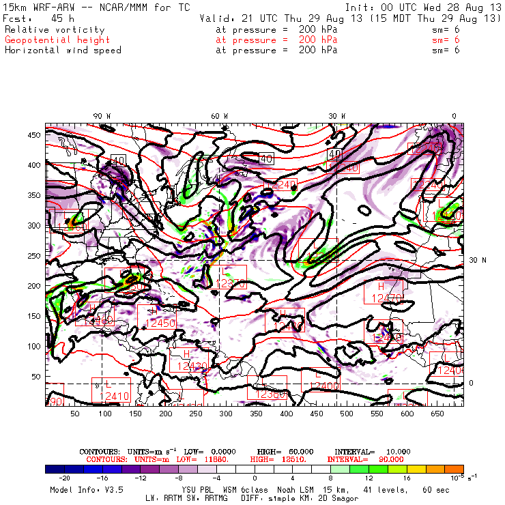Click the red 'LOW= 11880.' legend text
The image size is (505, 505).
[x=203, y=459]
